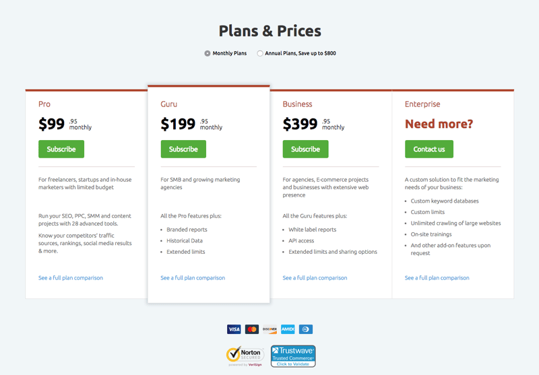Click the Need more? heading
The width and height of the screenshot is (539, 375).
pyautogui.click(x=439, y=124)
